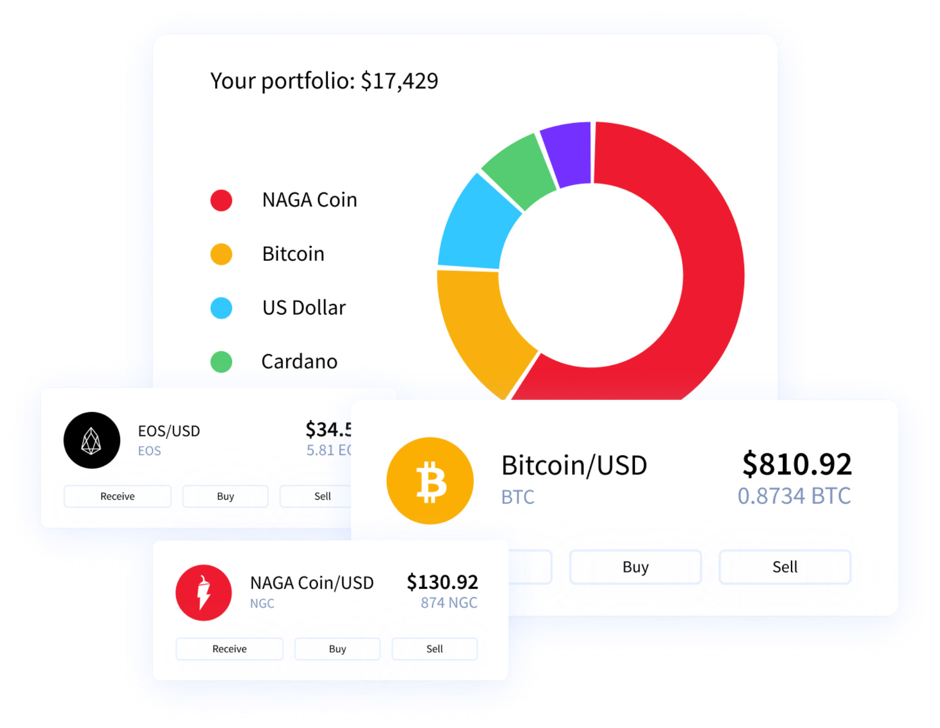This screenshot has width=940, height=728.
Task: Click Buy on the EOS/USD card
Action: [225, 496]
